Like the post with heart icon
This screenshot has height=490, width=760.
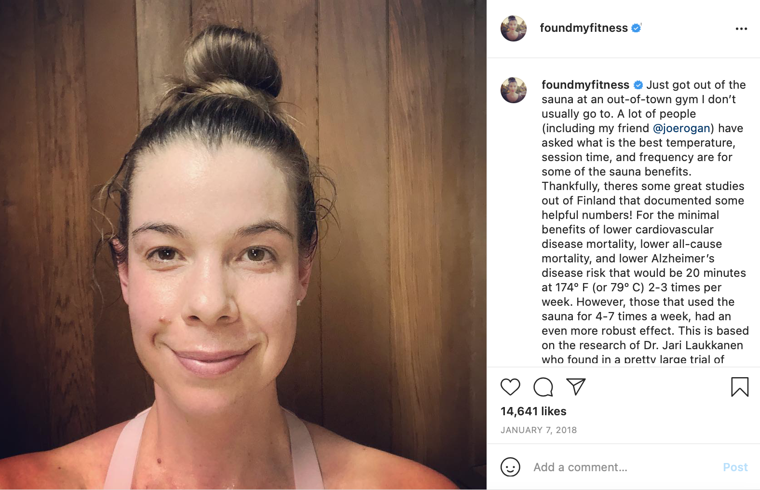pyautogui.click(x=510, y=387)
